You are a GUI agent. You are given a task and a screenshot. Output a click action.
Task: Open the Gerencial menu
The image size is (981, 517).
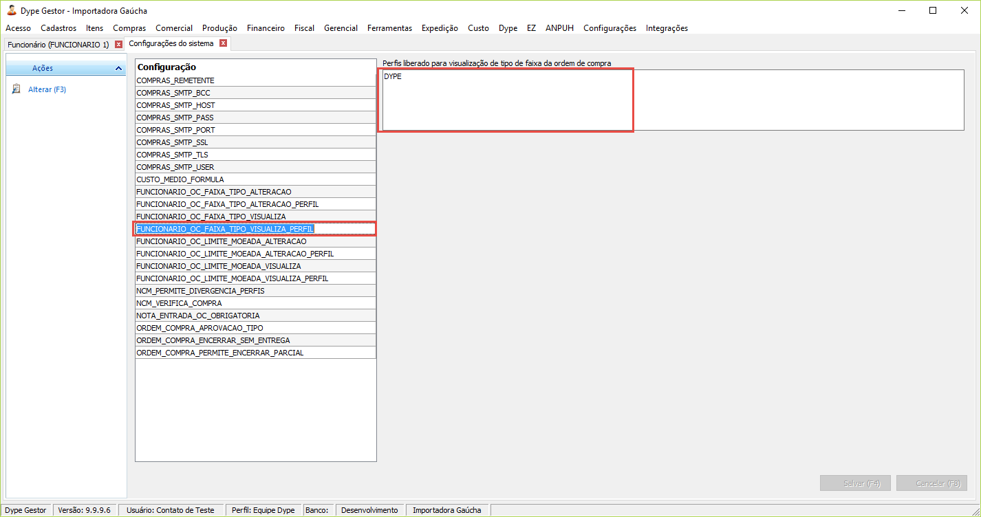[x=341, y=28]
